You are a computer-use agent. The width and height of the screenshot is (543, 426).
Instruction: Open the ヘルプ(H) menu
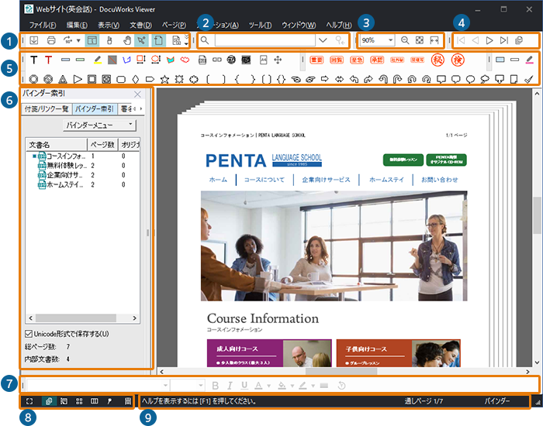tap(339, 25)
